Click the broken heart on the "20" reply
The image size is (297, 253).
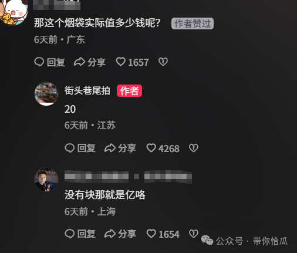[x=194, y=148]
